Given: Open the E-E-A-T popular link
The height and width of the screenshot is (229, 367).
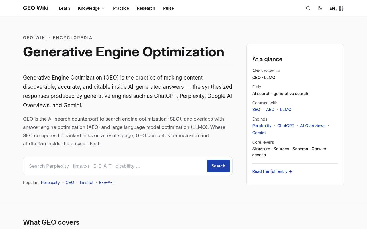Looking at the screenshot, I should [107, 183].
